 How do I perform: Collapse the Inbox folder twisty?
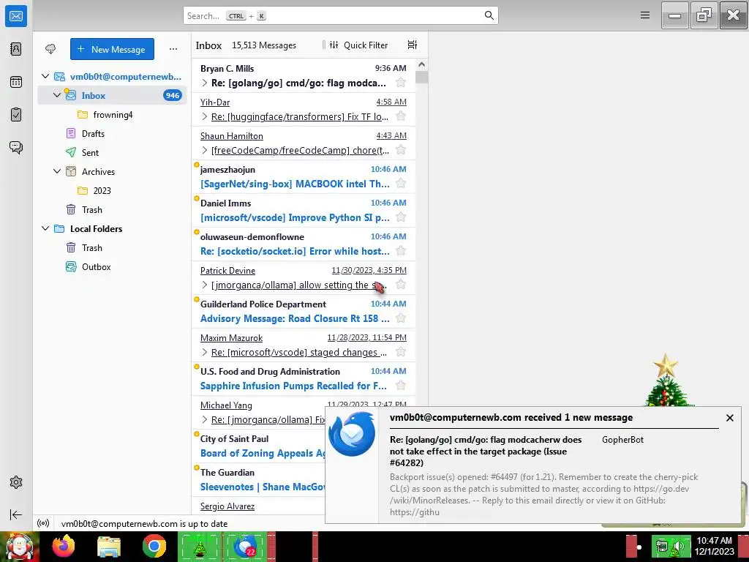click(x=57, y=95)
